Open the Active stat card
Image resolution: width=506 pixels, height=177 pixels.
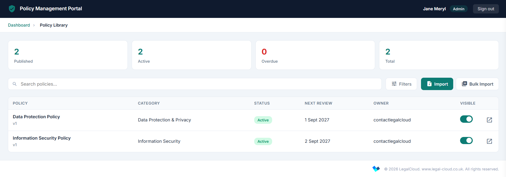coord(191,55)
